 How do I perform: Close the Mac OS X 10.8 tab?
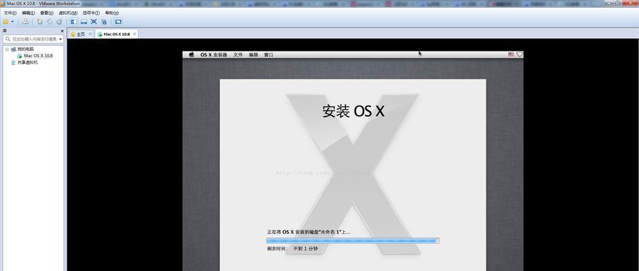pyautogui.click(x=134, y=34)
